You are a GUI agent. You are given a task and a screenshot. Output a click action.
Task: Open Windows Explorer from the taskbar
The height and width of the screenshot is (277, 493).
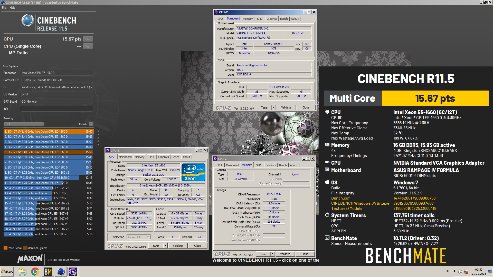[x=22, y=272]
